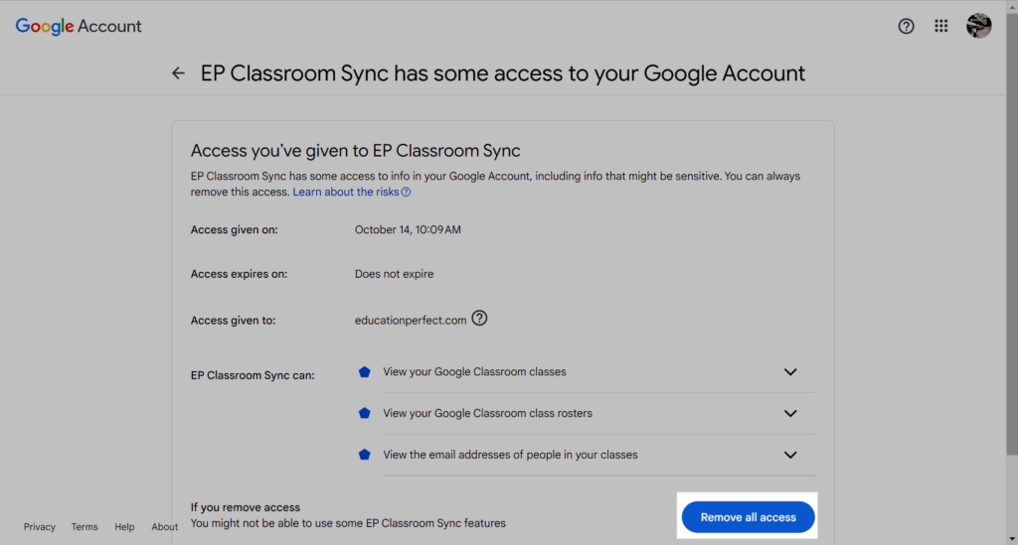Click the page vertical scrollbar

pyautogui.click(x=1012, y=233)
